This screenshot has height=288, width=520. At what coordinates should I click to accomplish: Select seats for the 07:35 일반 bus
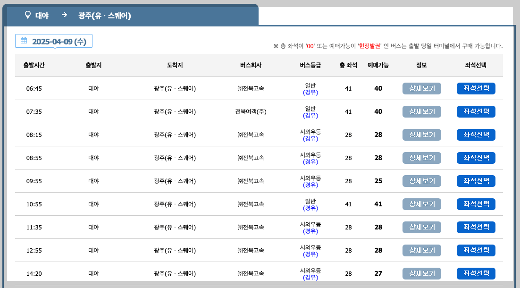click(x=476, y=111)
